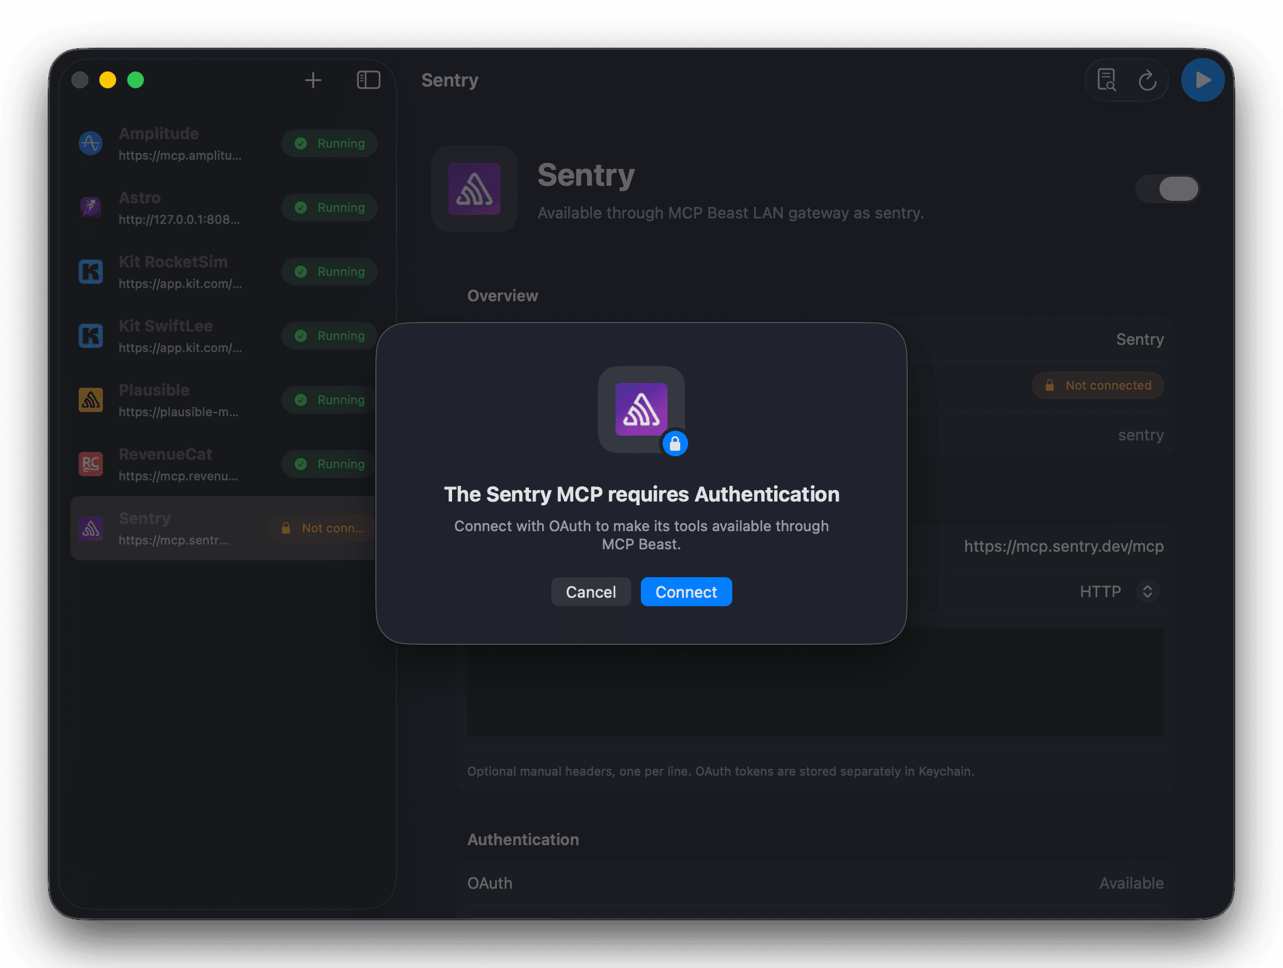Select the Astro server row
Image resolution: width=1283 pixels, height=968 pixels.
click(226, 208)
